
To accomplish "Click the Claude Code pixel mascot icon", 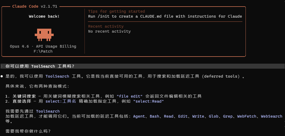I will click(44, 35).
